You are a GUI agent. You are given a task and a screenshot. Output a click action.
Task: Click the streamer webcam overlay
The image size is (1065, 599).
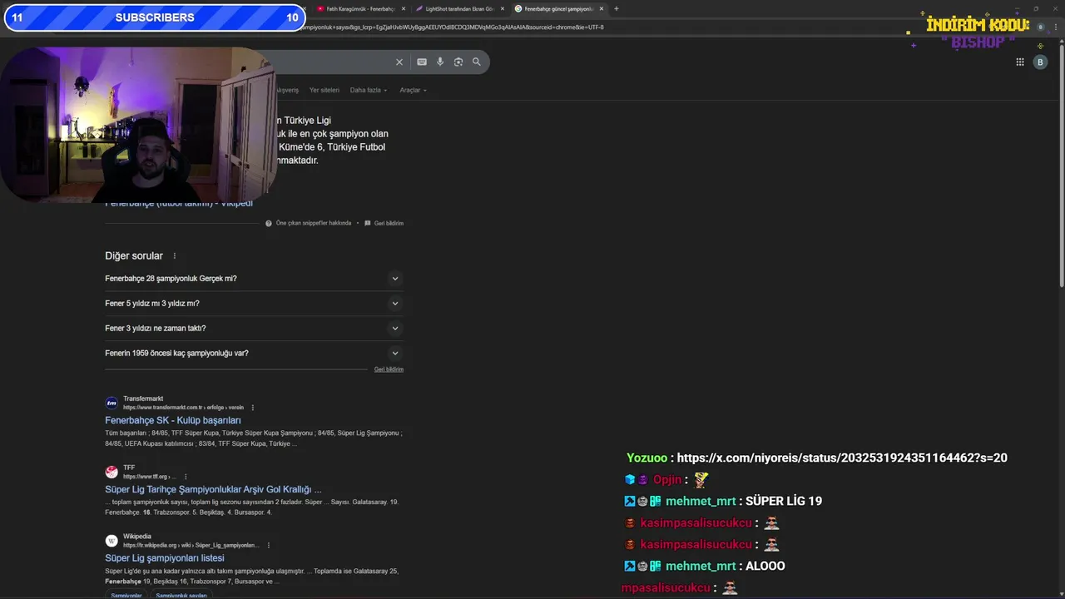(137, 123)
